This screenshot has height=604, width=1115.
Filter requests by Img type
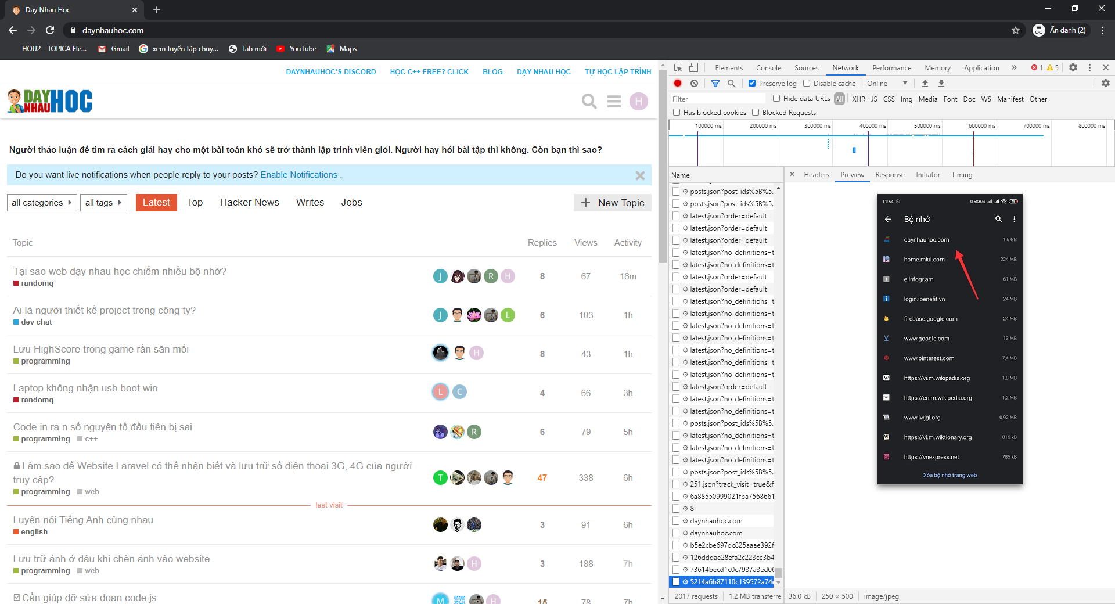[906, 99]
